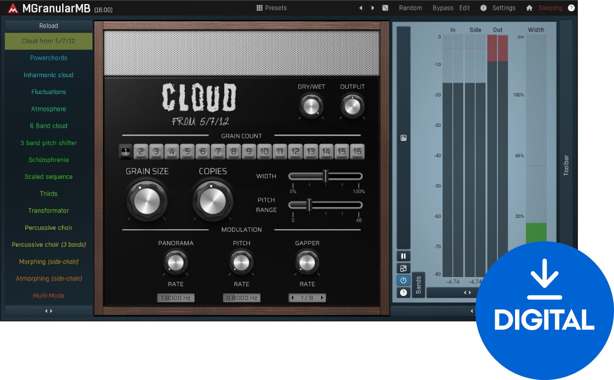Pause the meters display

tap(403, 256)
